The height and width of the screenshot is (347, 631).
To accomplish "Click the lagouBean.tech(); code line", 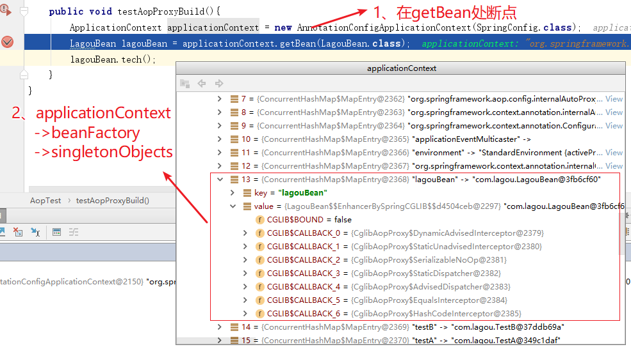I will coord(113,59).
